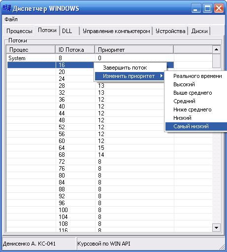Click priority value 0 in System row
This screenshot has height=252, width=227.
point(99,58)
